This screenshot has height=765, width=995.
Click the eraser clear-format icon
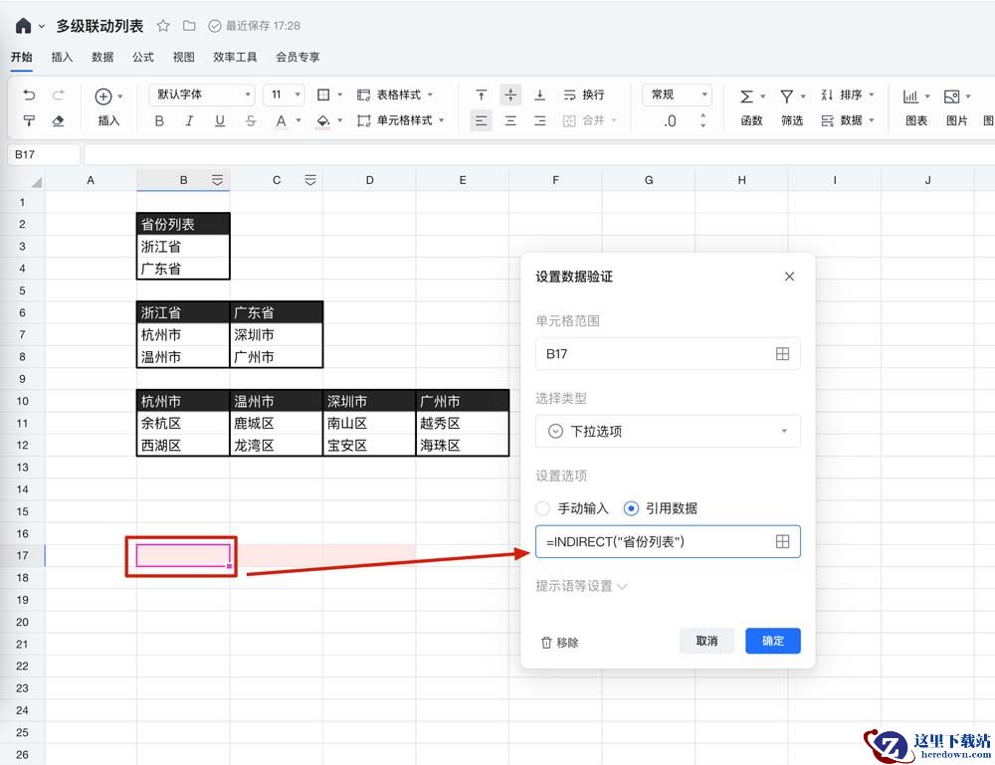tap(58, 120)
